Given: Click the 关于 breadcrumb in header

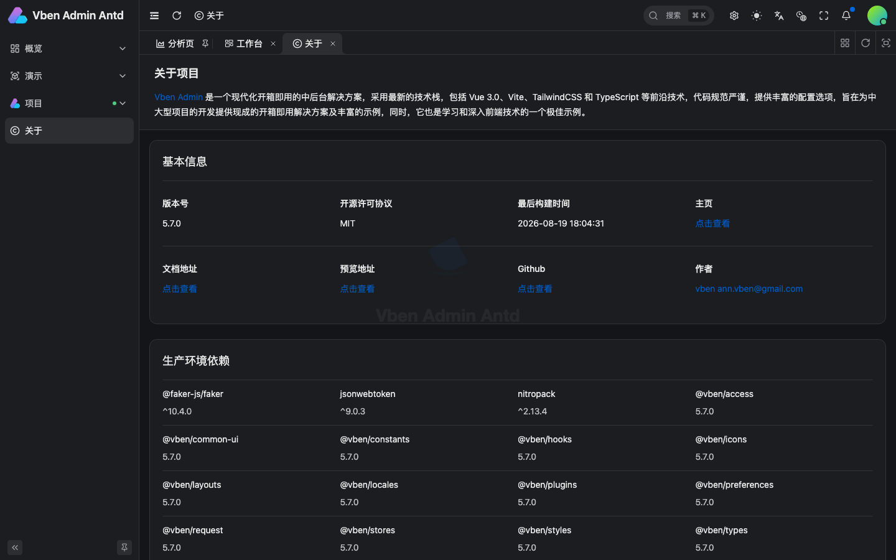Looking at the screenshot, I should click(x=209, y=16).
